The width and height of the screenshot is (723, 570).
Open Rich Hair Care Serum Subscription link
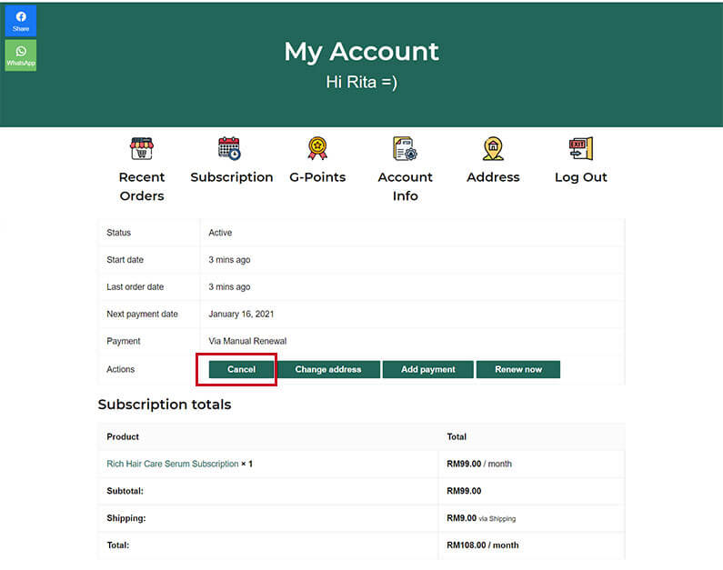173,464
